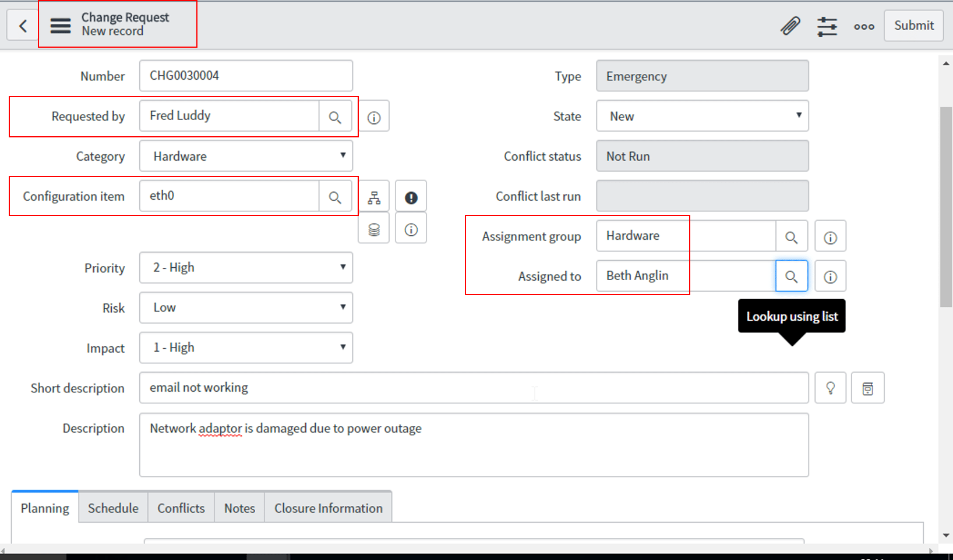Switch to the Notes tab

tap(239, 508)
